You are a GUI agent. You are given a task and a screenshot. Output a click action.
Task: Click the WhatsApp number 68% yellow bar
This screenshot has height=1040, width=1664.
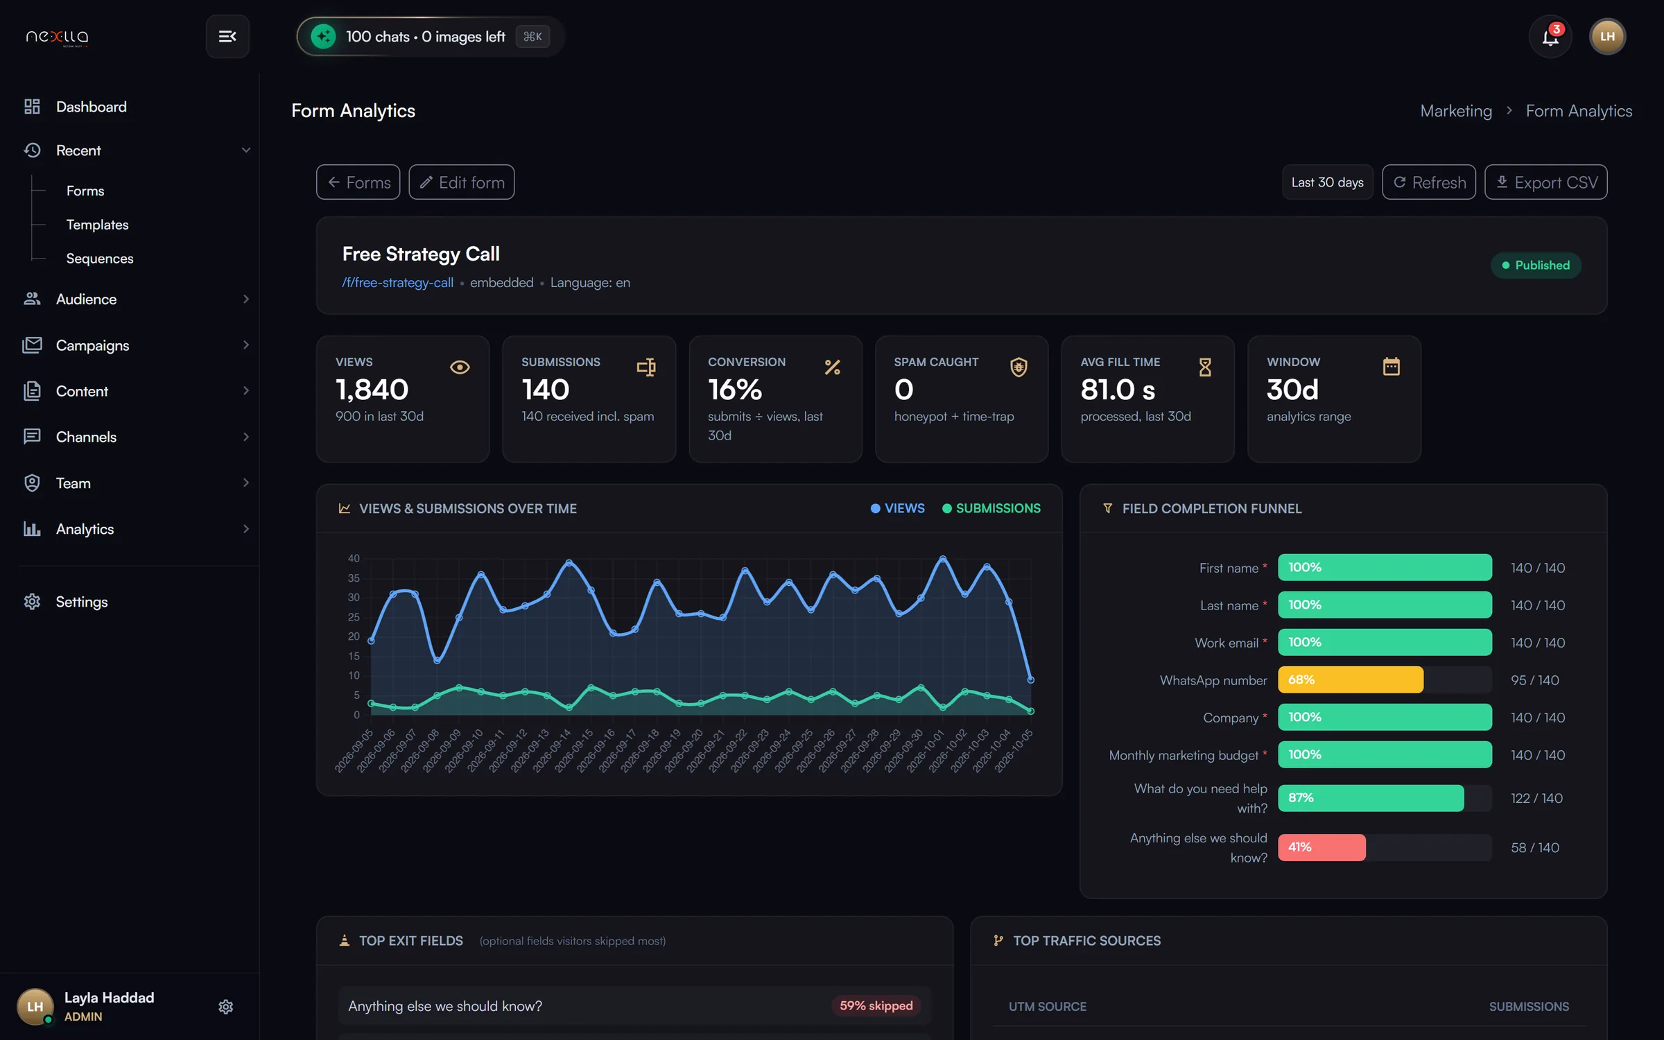click(x=1350, y=679)
